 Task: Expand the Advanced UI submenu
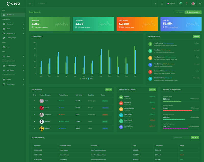tap(13, 33)
